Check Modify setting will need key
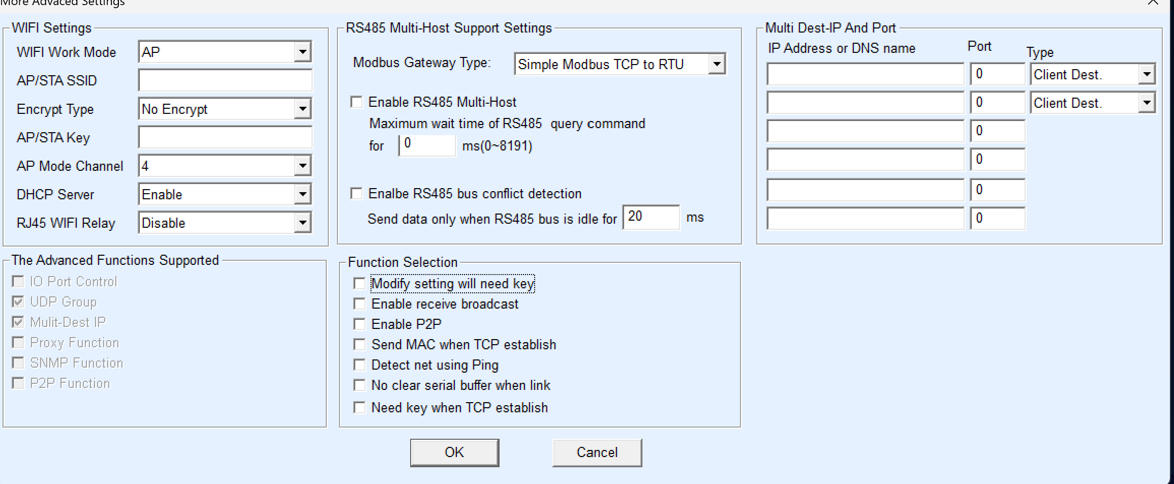This screenshot has height=484, width=1174. tap(359, 284)
